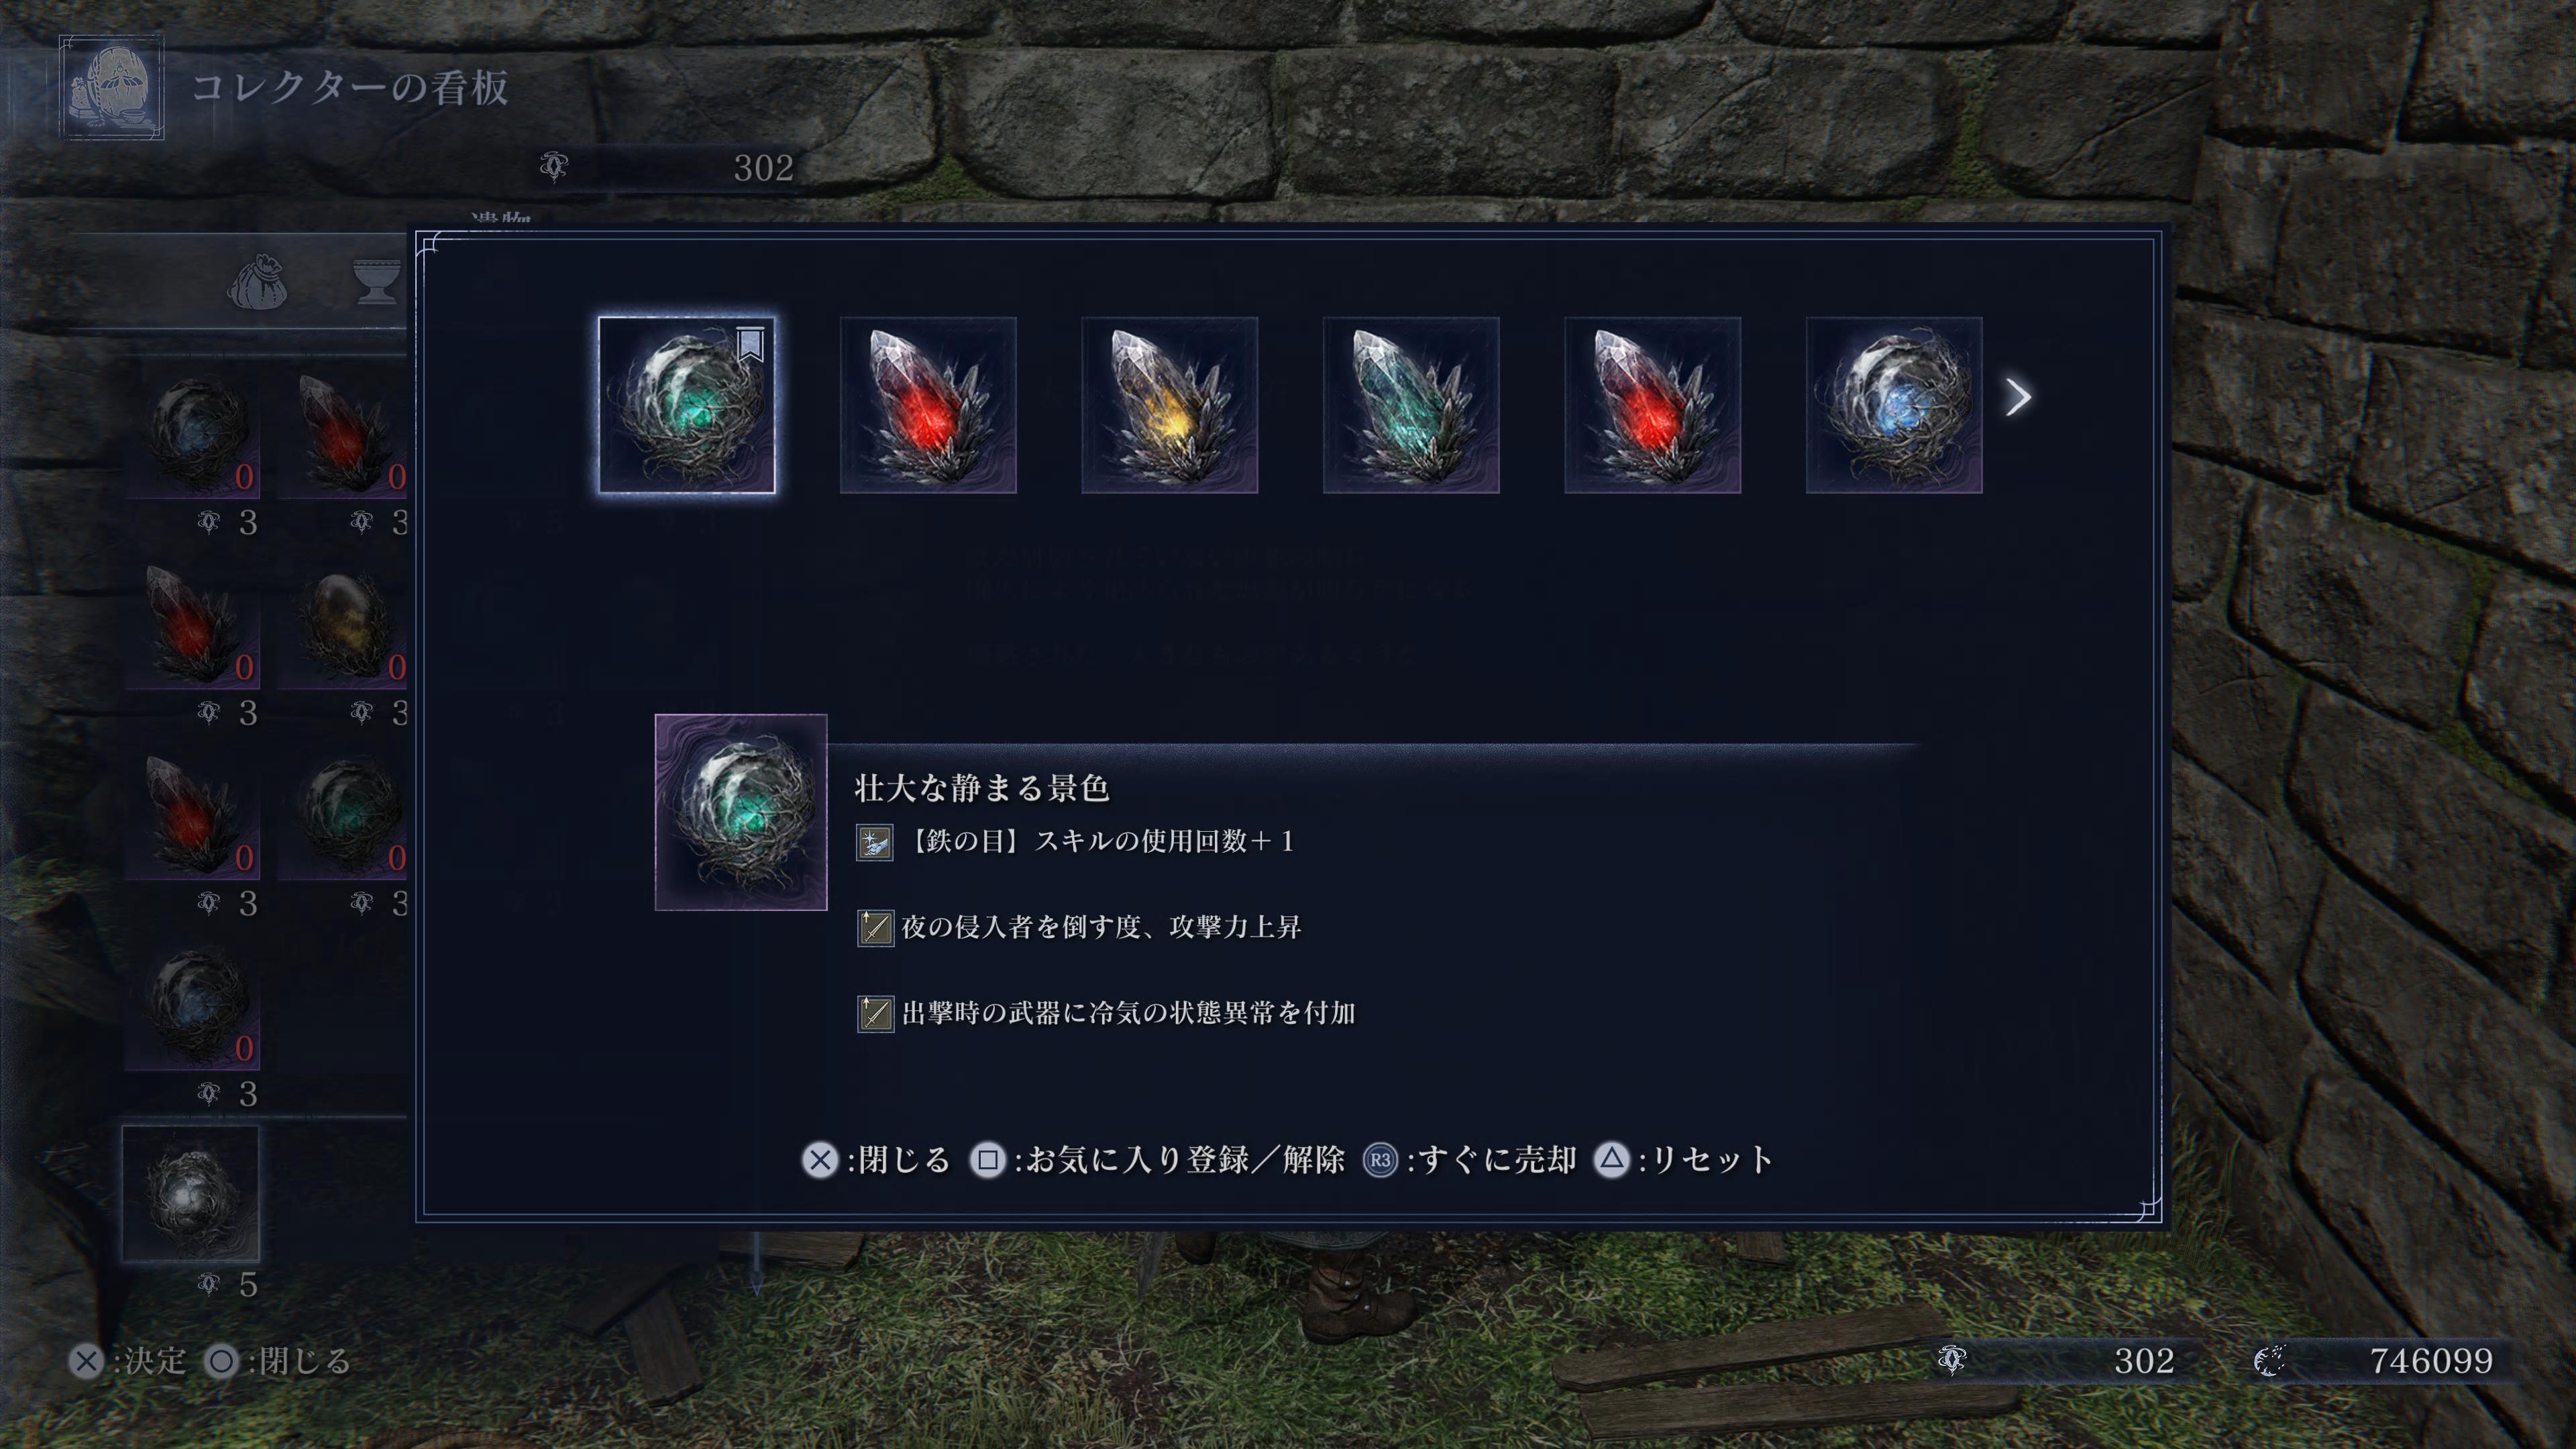Click the white orb item priced 5
2576x1449 pixels.
[191, 1194]
